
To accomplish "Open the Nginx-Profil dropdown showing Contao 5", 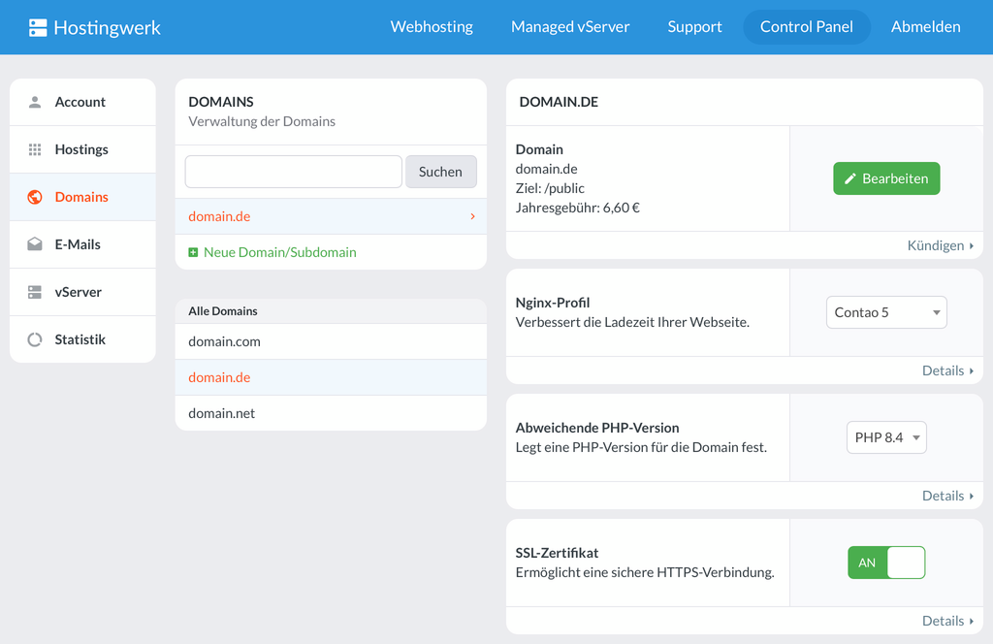I will pos(886,312).
